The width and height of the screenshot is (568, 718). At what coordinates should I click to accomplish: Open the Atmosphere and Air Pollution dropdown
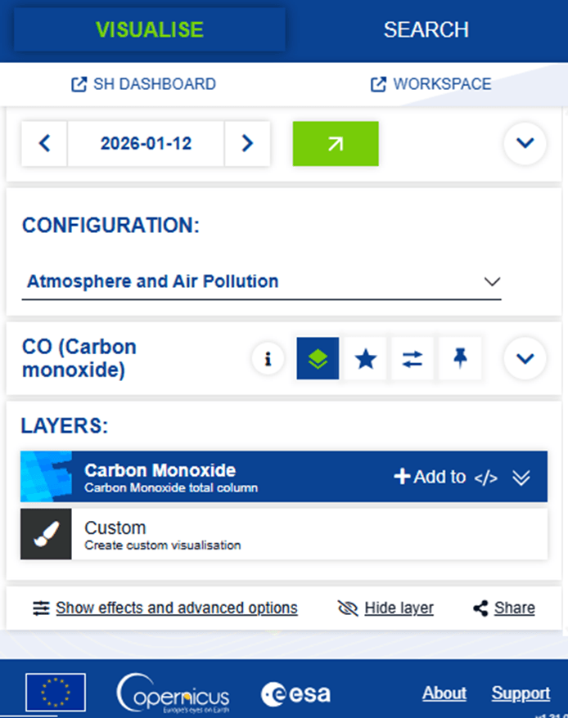(x=261, y=281)
